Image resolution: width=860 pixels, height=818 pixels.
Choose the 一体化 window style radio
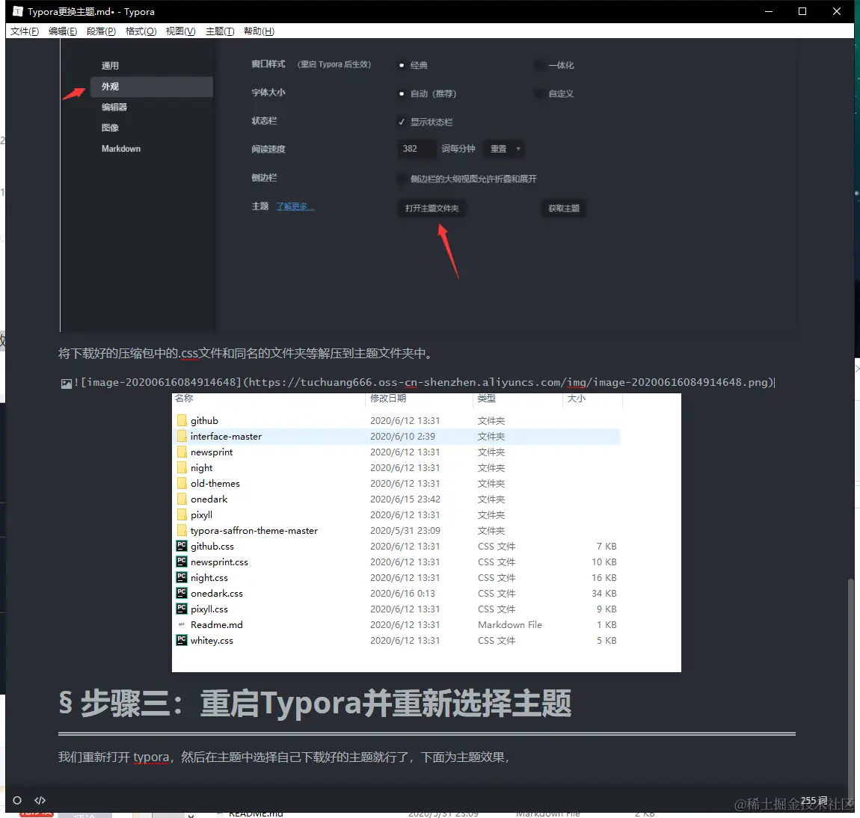pos(539,65)
